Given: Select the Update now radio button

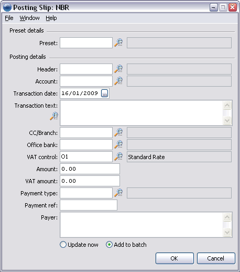Looking at the screenshot, I should tap(63, 245).
